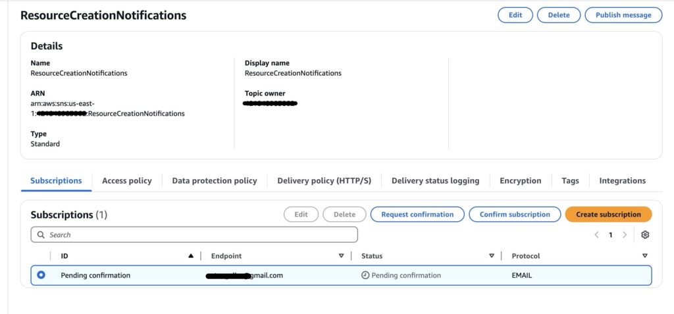This screenshot has width=674, height=314.
Task: Click the Status column header
Action: pos(372,256)
